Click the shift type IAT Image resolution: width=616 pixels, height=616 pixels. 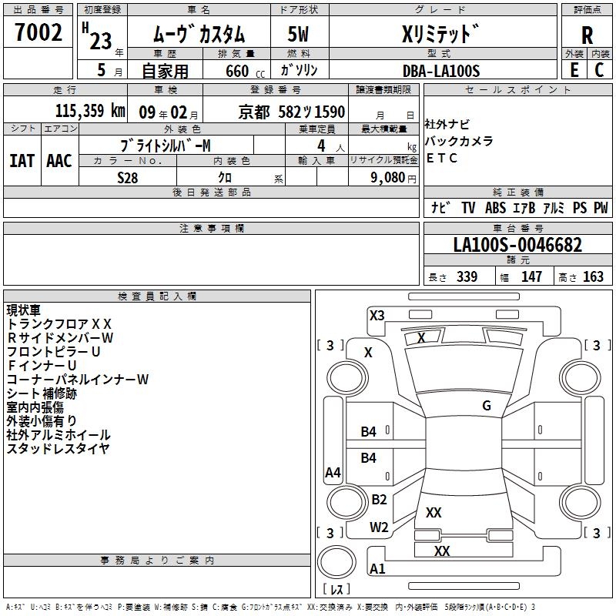[x=22, y=161]
